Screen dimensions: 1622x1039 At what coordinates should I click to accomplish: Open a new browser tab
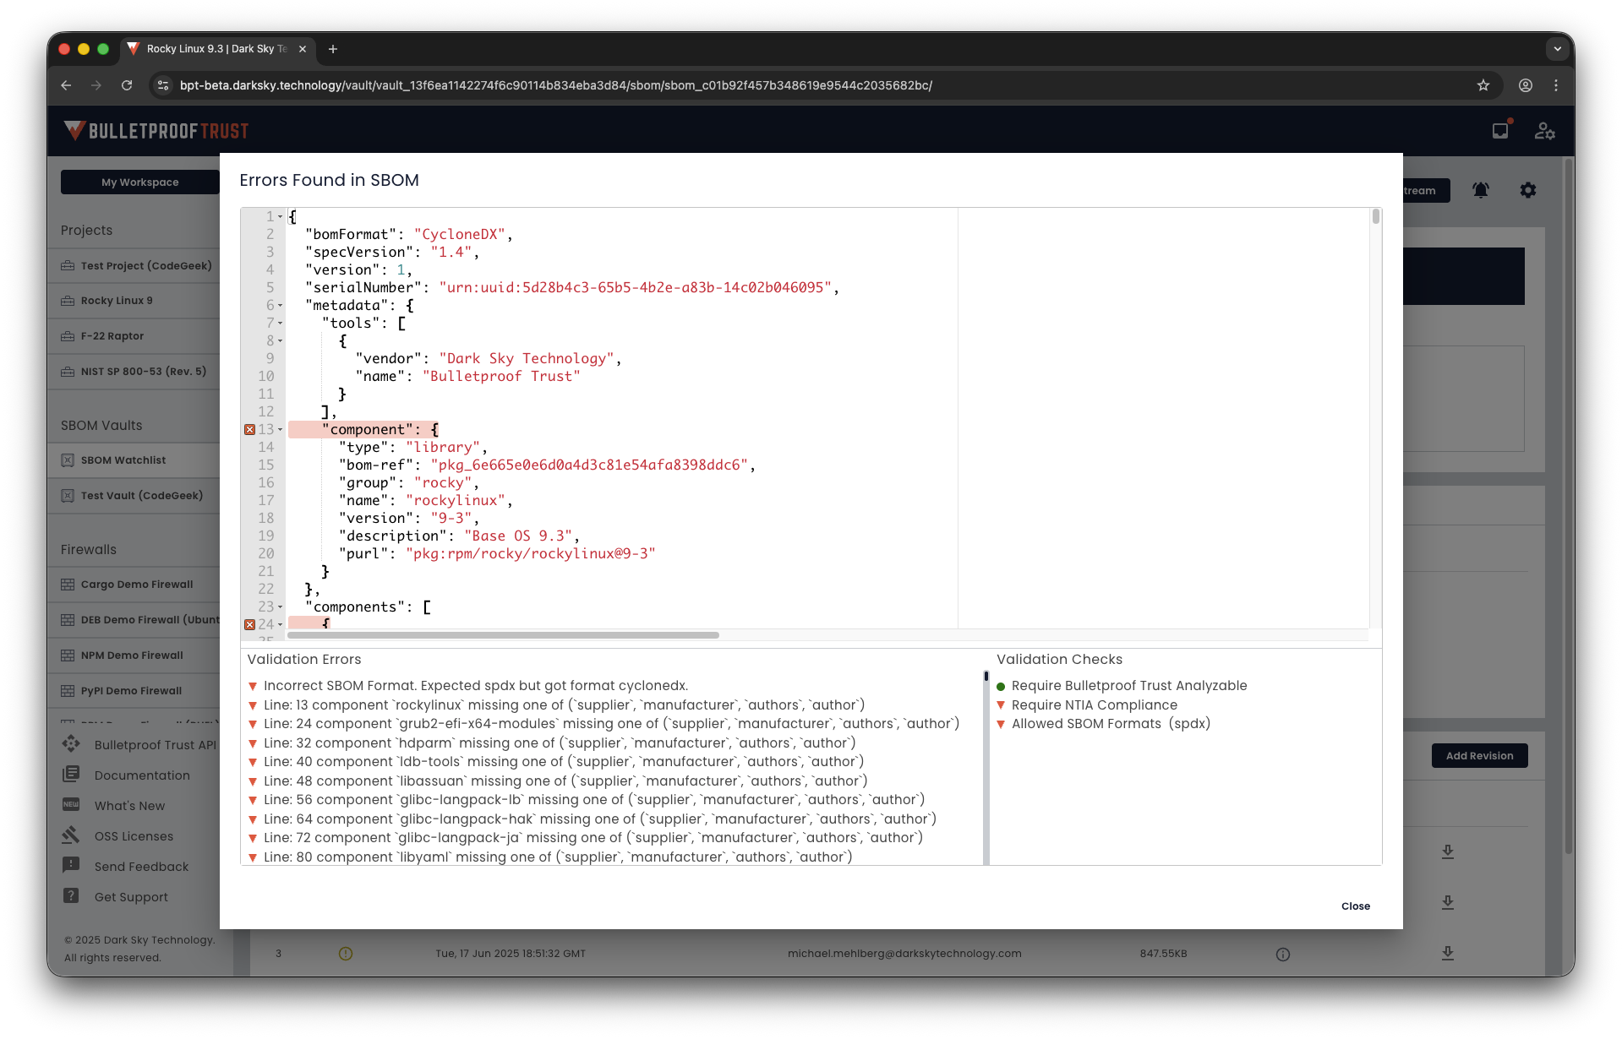click(333, 49)
